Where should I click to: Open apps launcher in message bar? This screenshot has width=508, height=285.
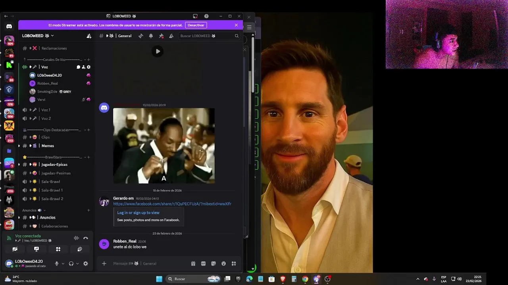click(x=234, y=264)
